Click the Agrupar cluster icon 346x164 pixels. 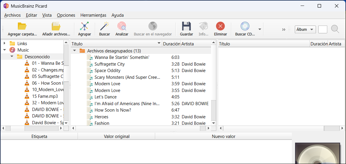[x=84, y=26]
